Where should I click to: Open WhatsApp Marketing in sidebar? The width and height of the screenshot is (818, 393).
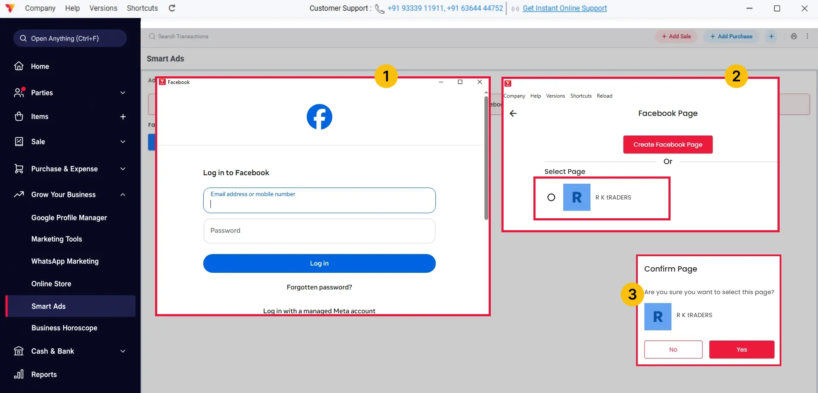[x=65, y=261]
